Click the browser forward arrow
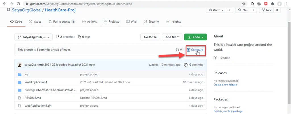The image size is (291, 114). coord(11,4)
